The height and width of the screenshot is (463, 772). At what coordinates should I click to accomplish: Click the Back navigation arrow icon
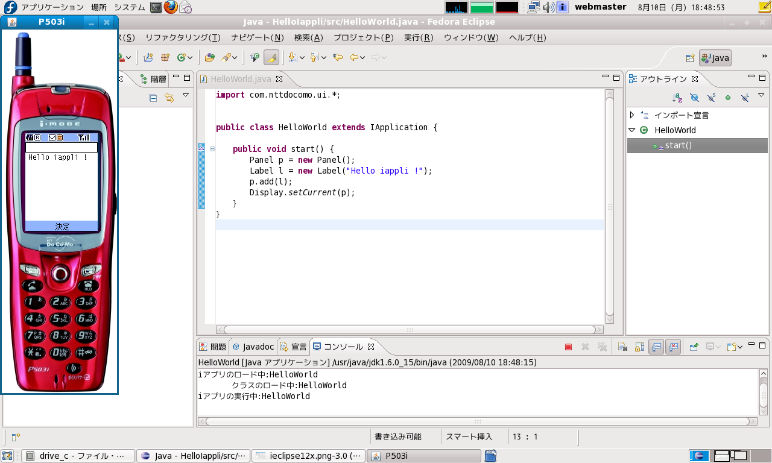coord(354,57)
